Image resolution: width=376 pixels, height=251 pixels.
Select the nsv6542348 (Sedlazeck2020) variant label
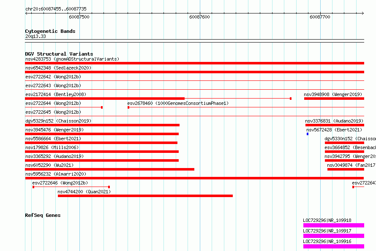tap(58, 68)
